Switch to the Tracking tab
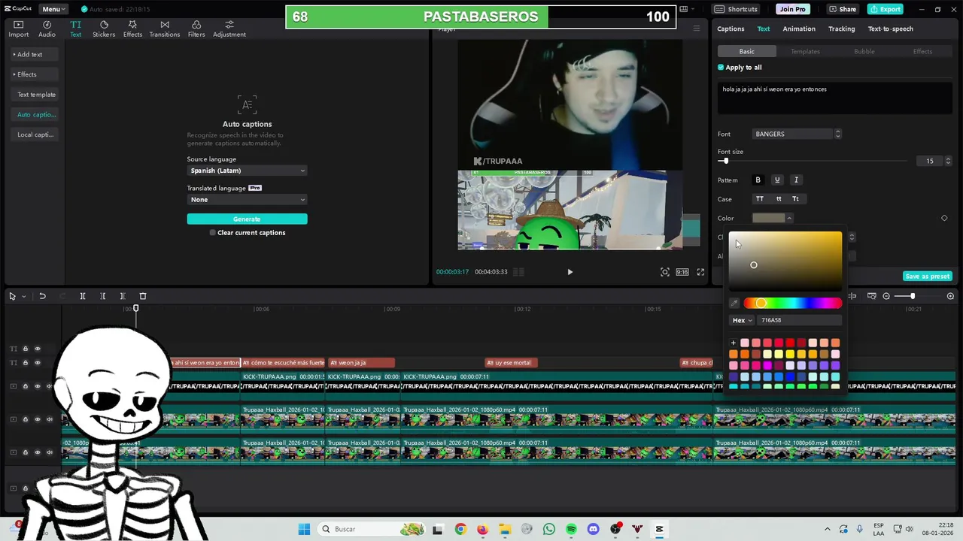This screenshot has height=541, width=963. [x=841, y=29]
